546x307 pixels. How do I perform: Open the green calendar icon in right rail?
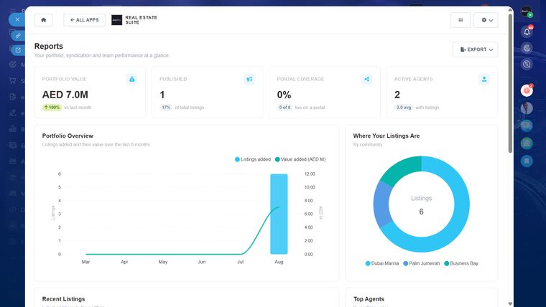click(527, 143)
